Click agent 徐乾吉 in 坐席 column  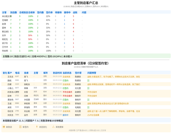pos(27,84)
